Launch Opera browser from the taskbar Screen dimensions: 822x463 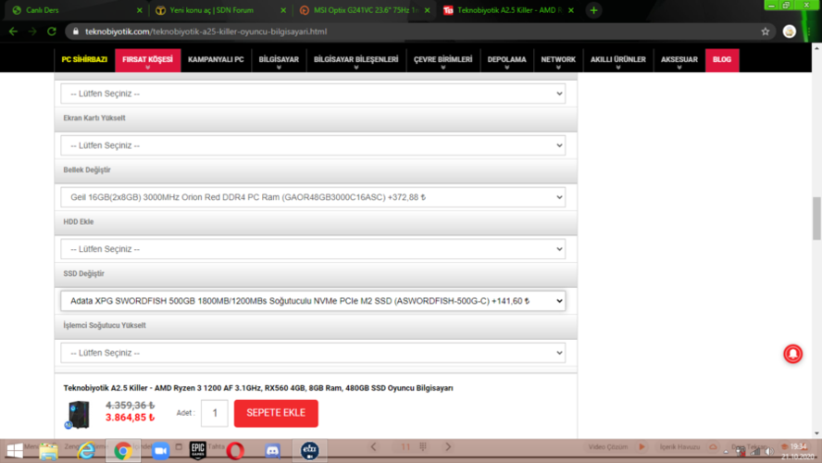click(235, 451)
